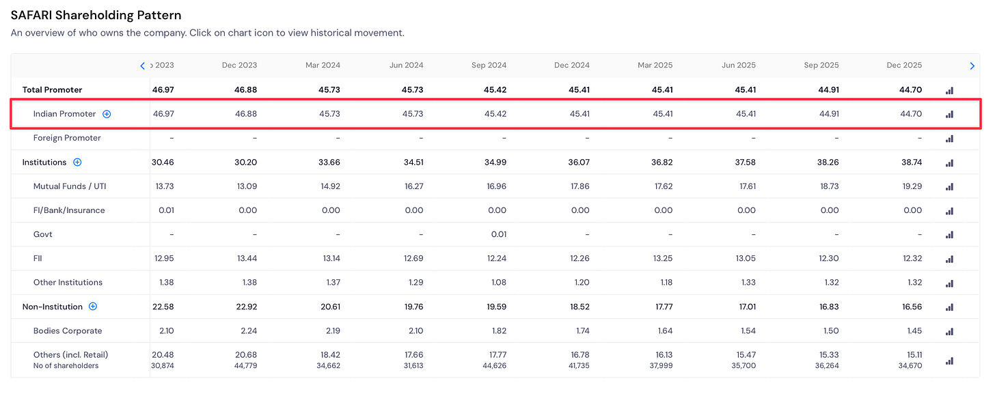Click the FII row label
995x396 pixels.
point(38,259)
